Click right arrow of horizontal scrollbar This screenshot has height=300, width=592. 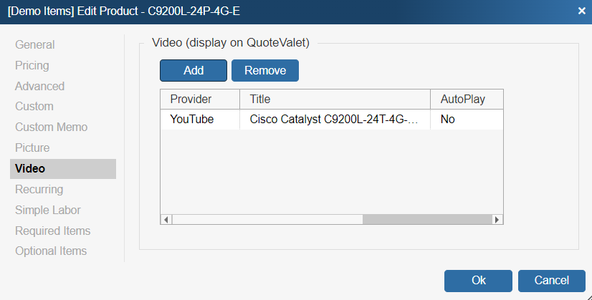click(x=497, y=219)
